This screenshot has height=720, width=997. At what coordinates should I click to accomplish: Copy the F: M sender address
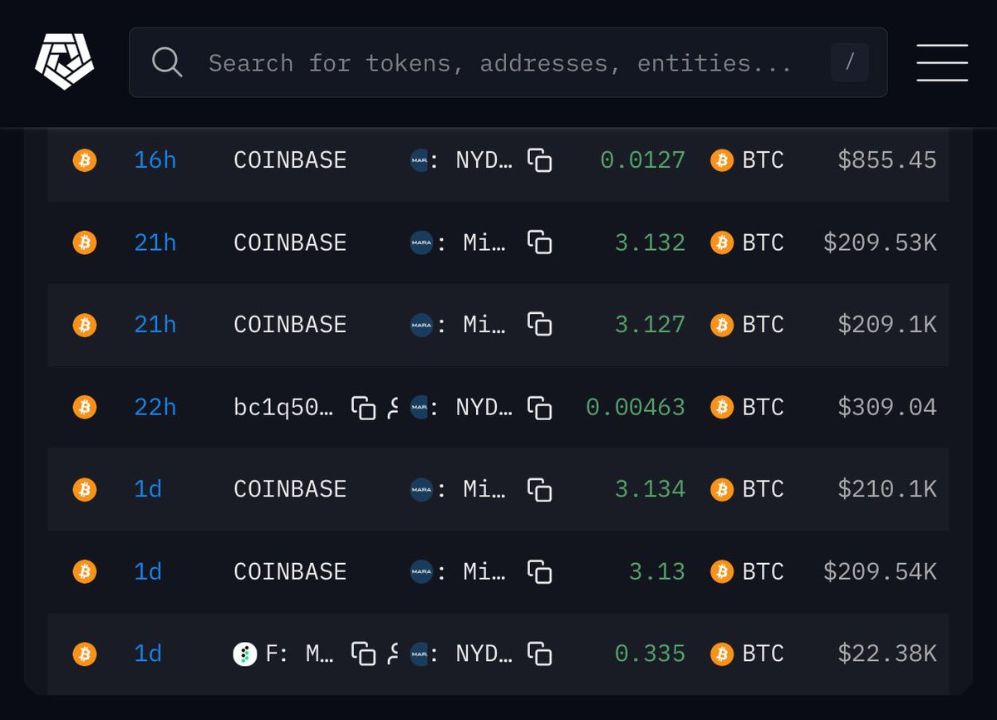pyautogui.click(x=363, y=654)
